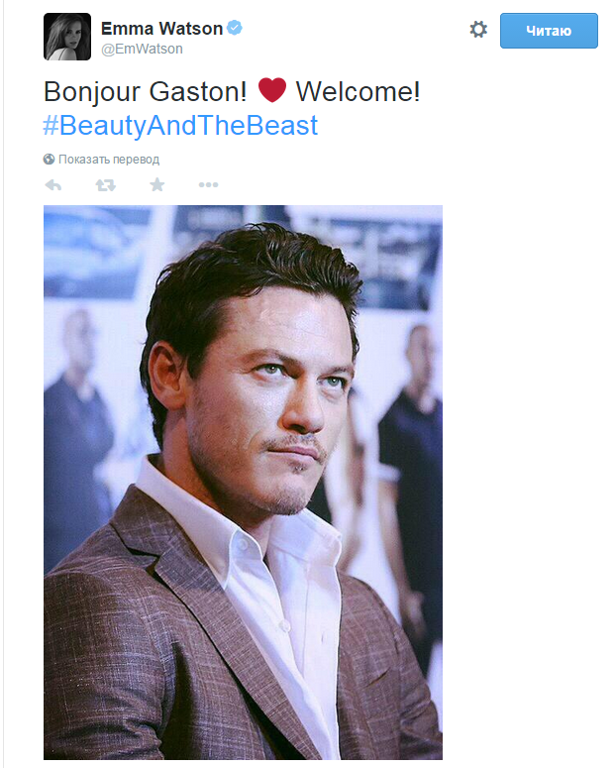Viewport: 616px width, 768px height.
Task: Toggle the Читаю follow button
Action: [549, 31]
